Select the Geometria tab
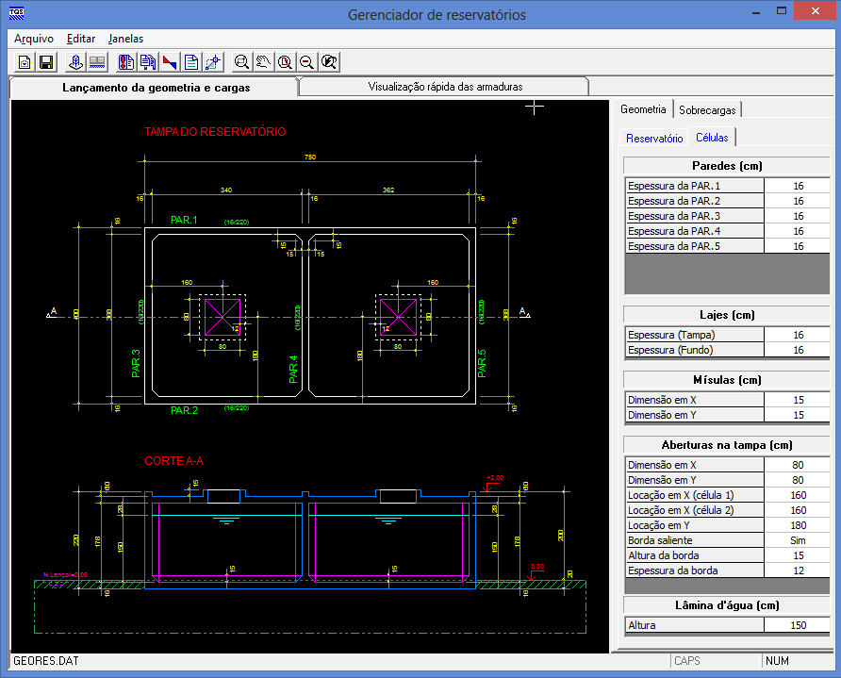This screenshot has height=678, width=841. coord(643,109)
